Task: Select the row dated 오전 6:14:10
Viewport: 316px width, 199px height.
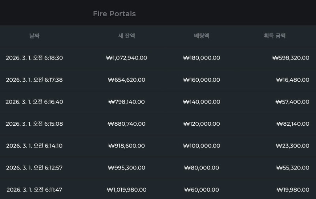Action: 34,146
